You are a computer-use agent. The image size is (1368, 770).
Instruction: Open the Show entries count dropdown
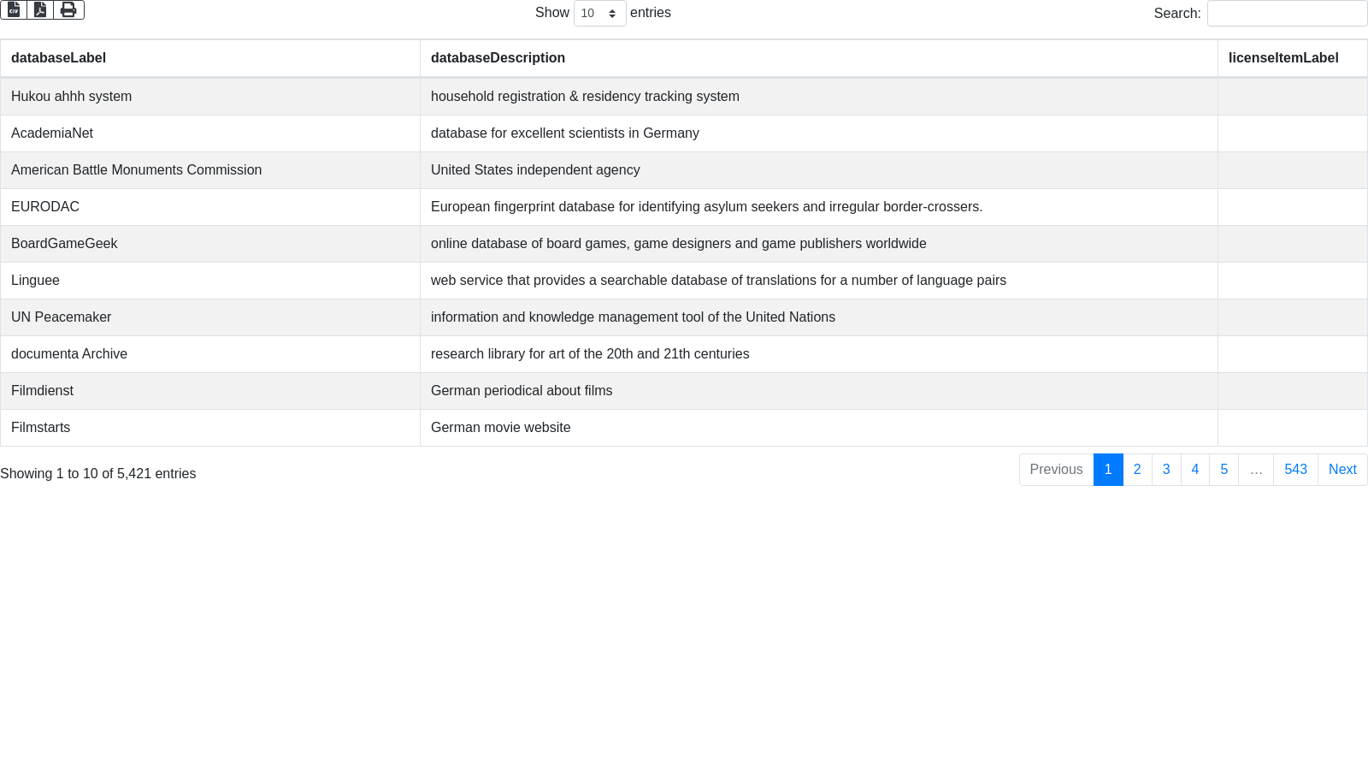599,13
